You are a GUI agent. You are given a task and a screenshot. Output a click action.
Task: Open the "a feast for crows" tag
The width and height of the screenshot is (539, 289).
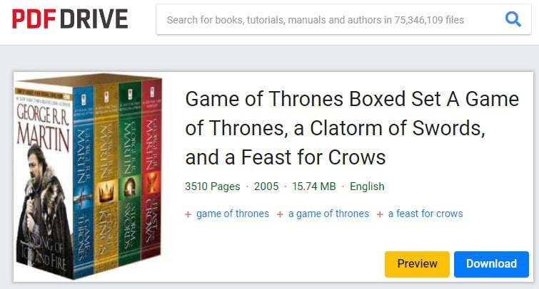[x=425, y=214]
